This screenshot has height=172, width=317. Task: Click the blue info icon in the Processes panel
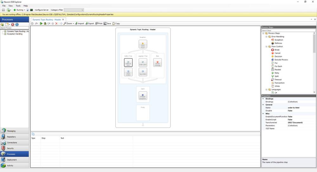coord(17,24)
